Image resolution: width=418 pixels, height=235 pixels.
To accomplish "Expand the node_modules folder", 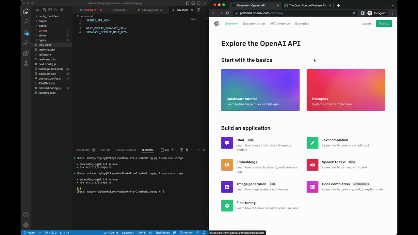I will (x=48, y=16).
